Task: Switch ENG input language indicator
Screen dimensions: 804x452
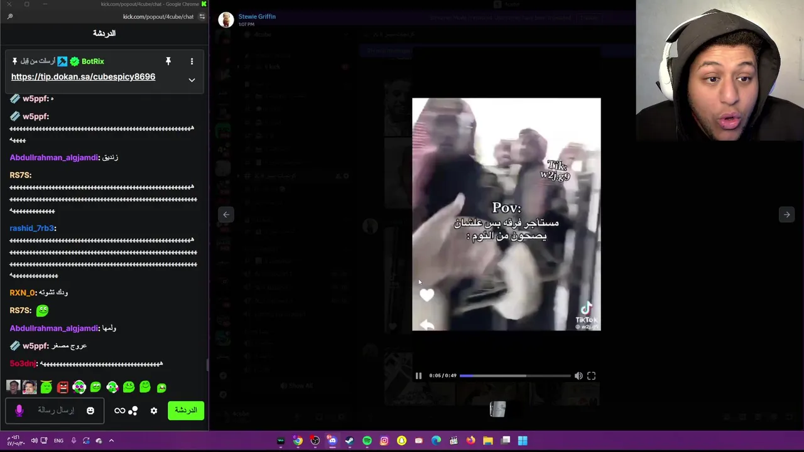Action: coord(58,441)
